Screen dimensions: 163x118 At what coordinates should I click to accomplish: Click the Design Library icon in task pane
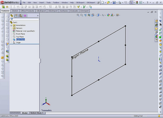click(156, 25)
